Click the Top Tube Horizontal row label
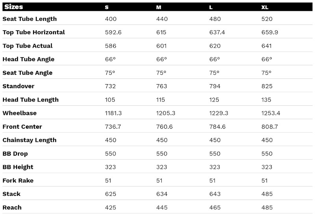The width and height of the screenshot is (315, 216). [x=34, y=32]
